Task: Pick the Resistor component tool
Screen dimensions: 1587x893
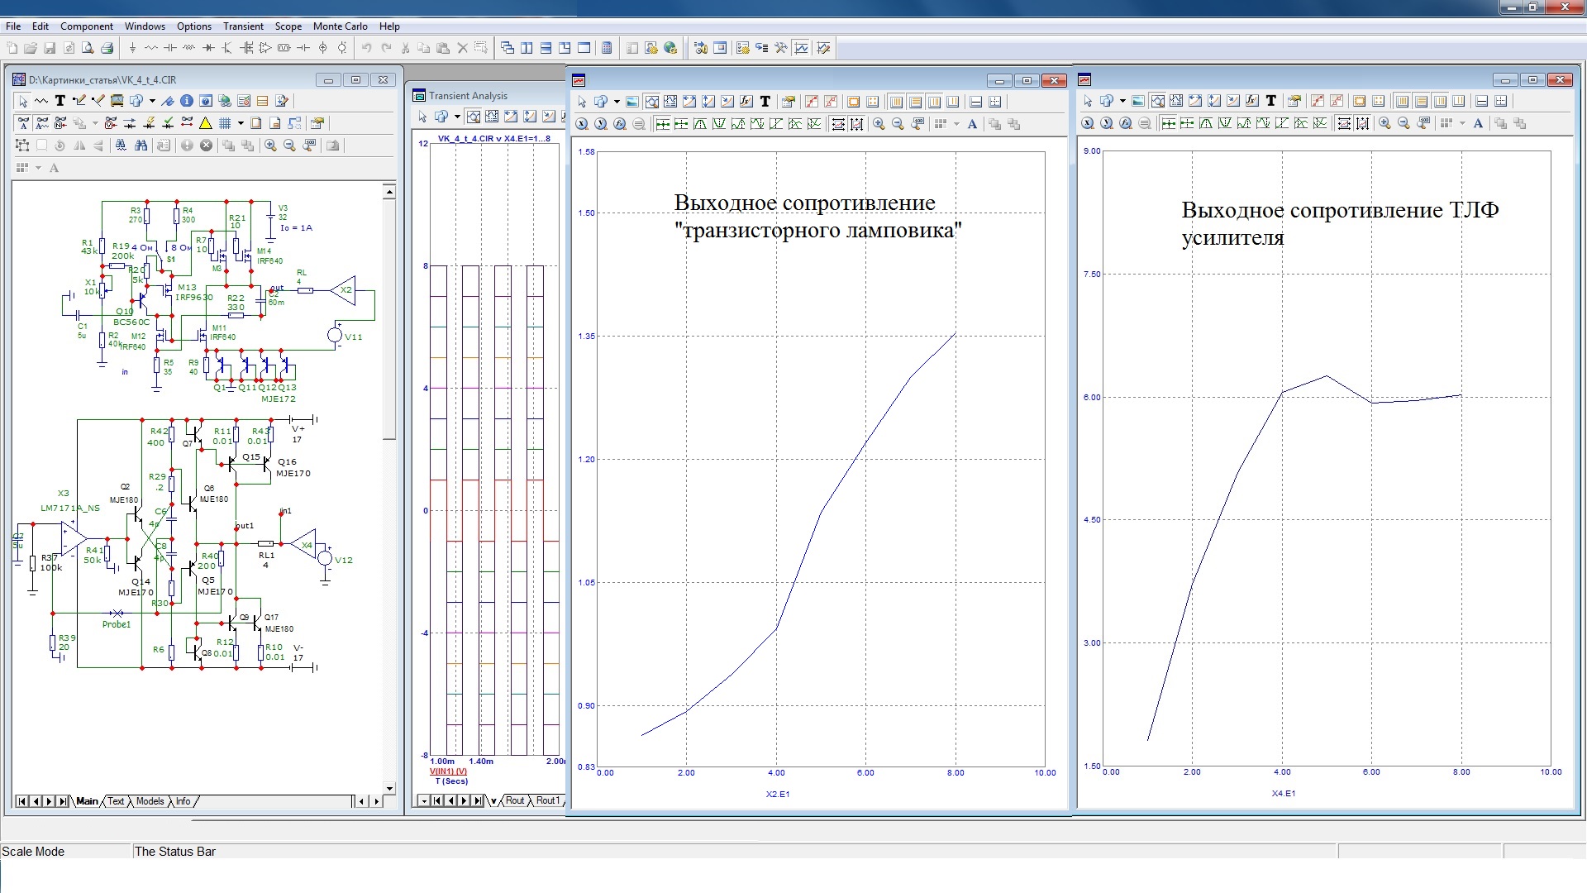Action: 151,48
